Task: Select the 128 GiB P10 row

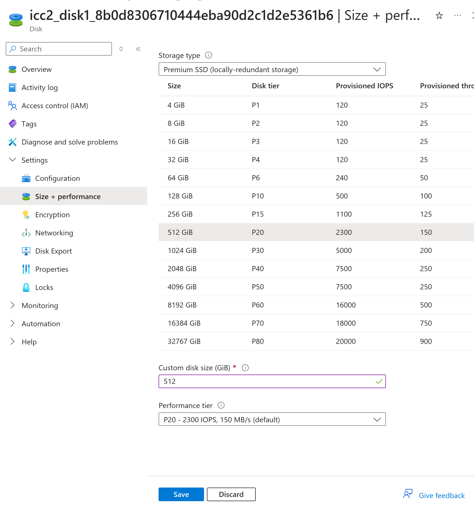Action: pyautogui.click(x=316, y=196)
